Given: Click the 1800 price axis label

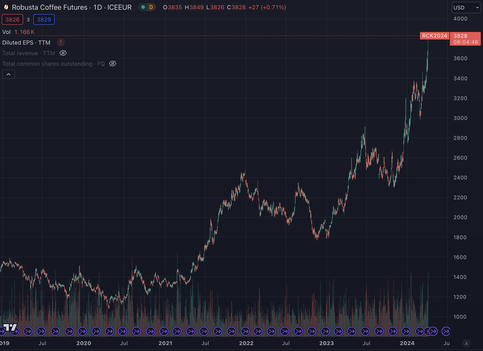Looking at the screenshot, I should coord(460,237).
